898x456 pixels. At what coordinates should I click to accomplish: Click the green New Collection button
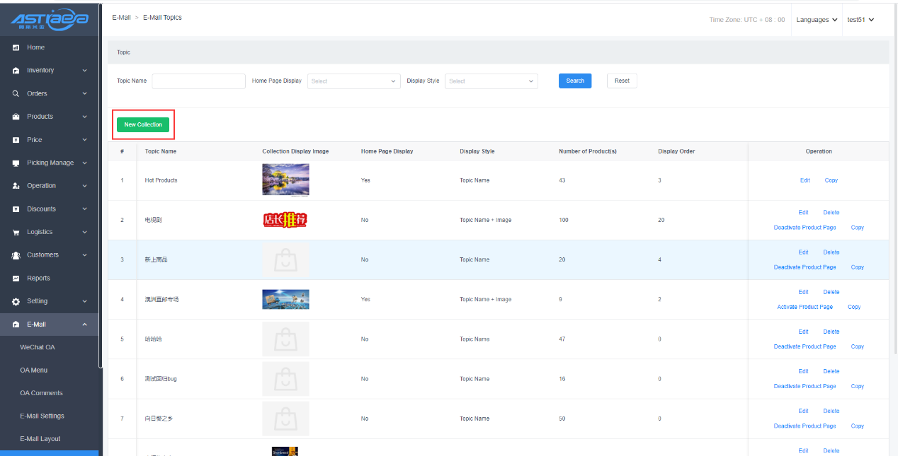pyautogui.click(x=143, y=125)
